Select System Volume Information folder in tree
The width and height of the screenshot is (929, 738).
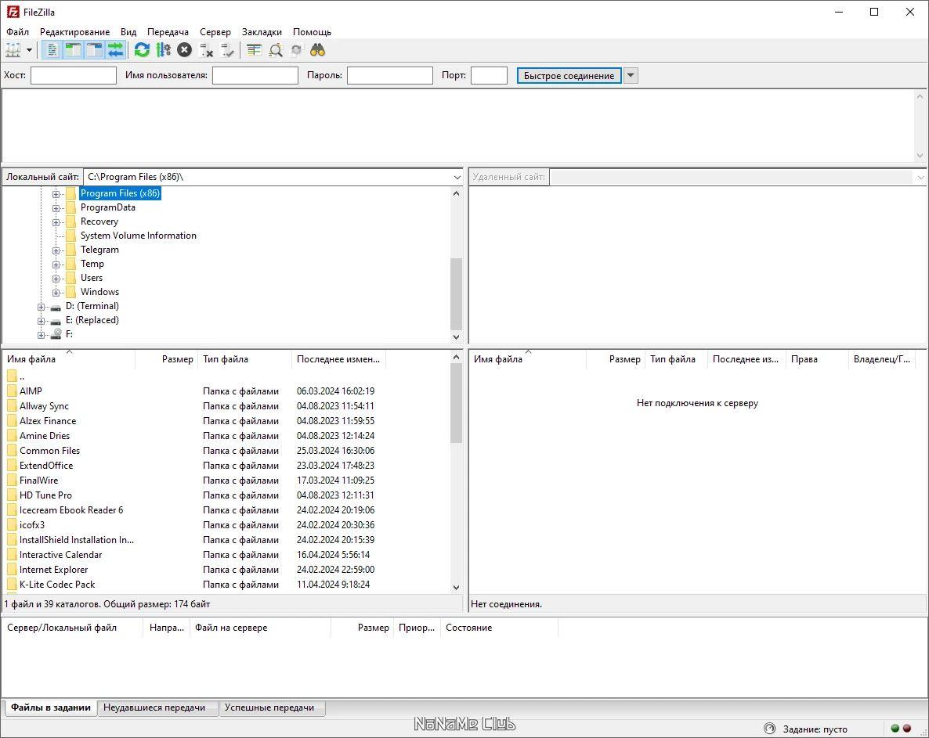(138, 236)
